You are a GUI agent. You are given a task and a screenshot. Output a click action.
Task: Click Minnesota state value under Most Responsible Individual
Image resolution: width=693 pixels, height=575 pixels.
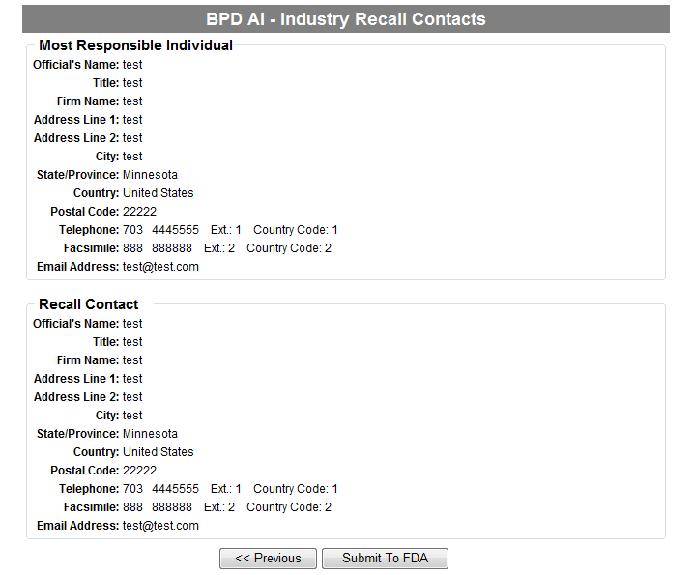pyautogui.click(x=150, y=175)
